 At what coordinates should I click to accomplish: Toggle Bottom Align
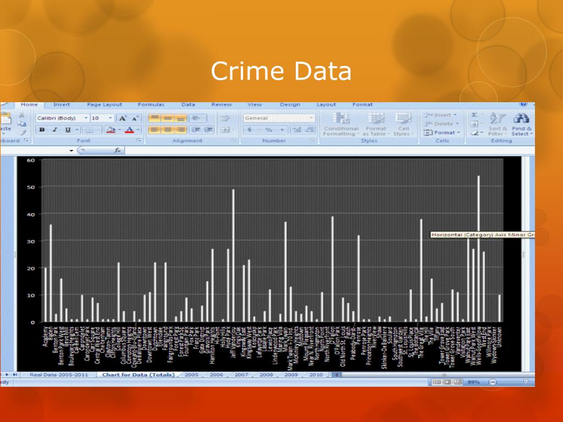pyautogui.click(x=180, y=118)
